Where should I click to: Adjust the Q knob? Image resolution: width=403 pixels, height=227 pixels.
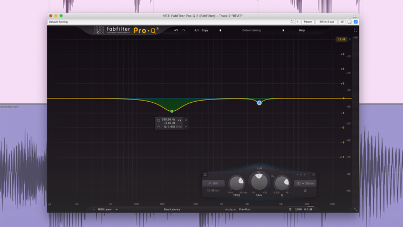point(282,183)
